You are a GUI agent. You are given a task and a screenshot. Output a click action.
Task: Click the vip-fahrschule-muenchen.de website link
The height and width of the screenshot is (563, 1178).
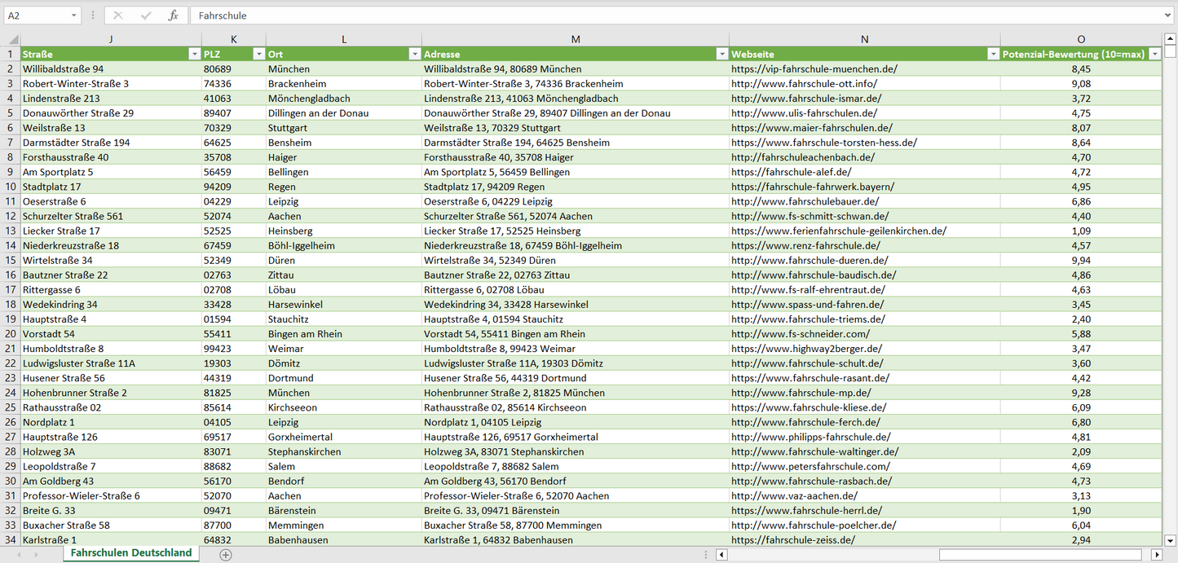tap(814, 69)
